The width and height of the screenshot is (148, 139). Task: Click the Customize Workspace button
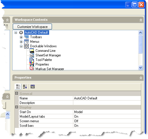click(x=32, y=27)
